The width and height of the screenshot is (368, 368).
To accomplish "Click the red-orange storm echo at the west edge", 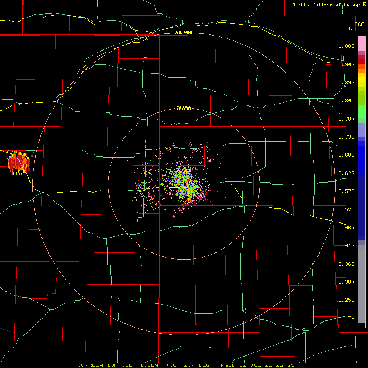I will click(19, 163).
